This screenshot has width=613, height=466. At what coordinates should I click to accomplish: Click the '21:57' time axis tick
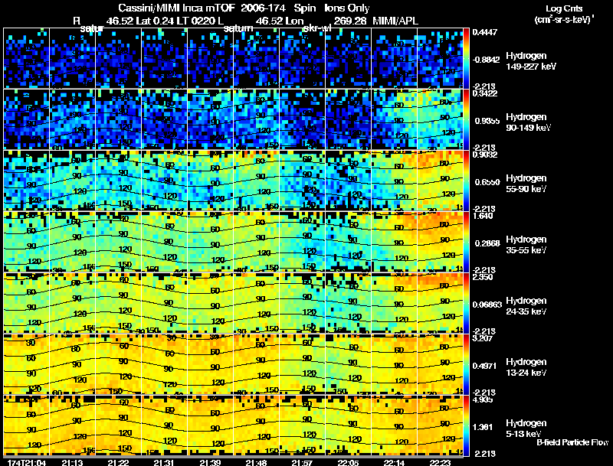click(x=301, y=462)
